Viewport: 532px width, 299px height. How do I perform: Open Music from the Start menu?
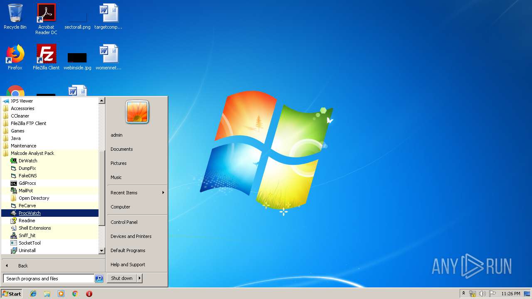click(137, 177)
